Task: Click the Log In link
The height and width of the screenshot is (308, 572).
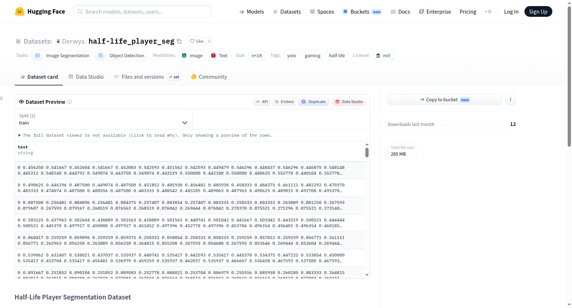Action: [x=511, y=11]
